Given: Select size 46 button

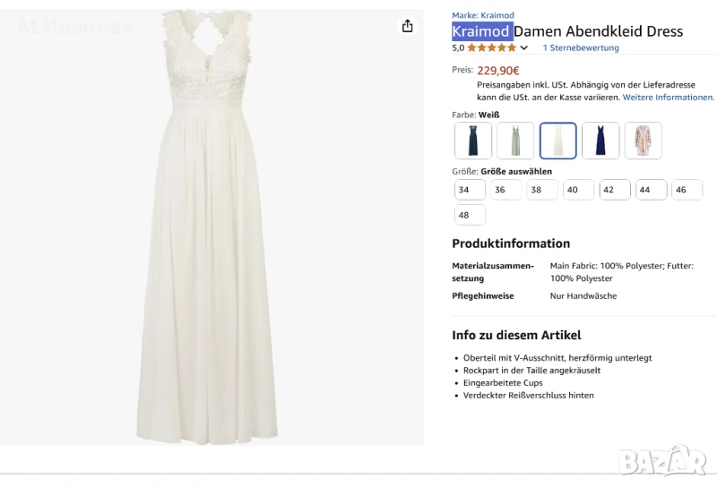Looking at the screenshot, I should pos(687,190).
